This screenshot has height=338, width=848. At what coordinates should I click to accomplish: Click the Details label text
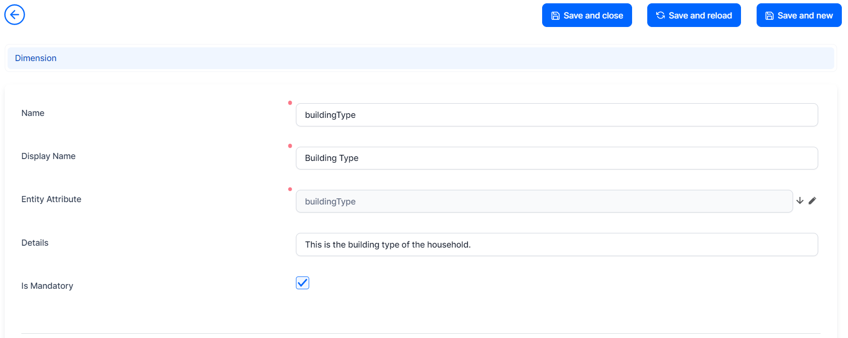(x=35, y=243)
